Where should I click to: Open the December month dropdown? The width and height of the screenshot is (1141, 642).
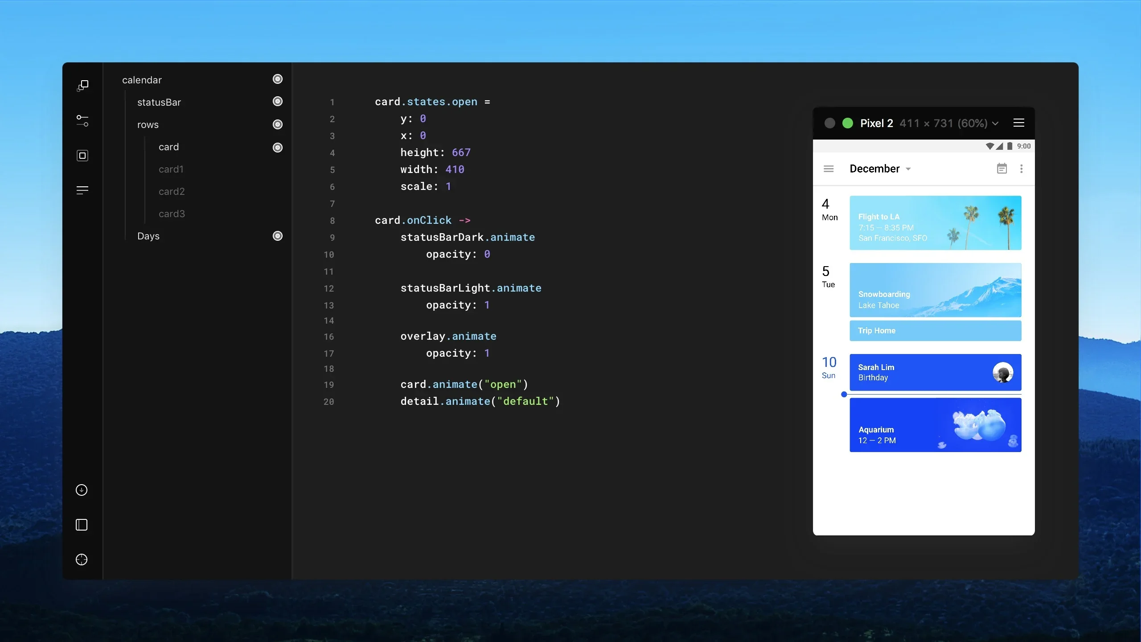click(880, 169)
